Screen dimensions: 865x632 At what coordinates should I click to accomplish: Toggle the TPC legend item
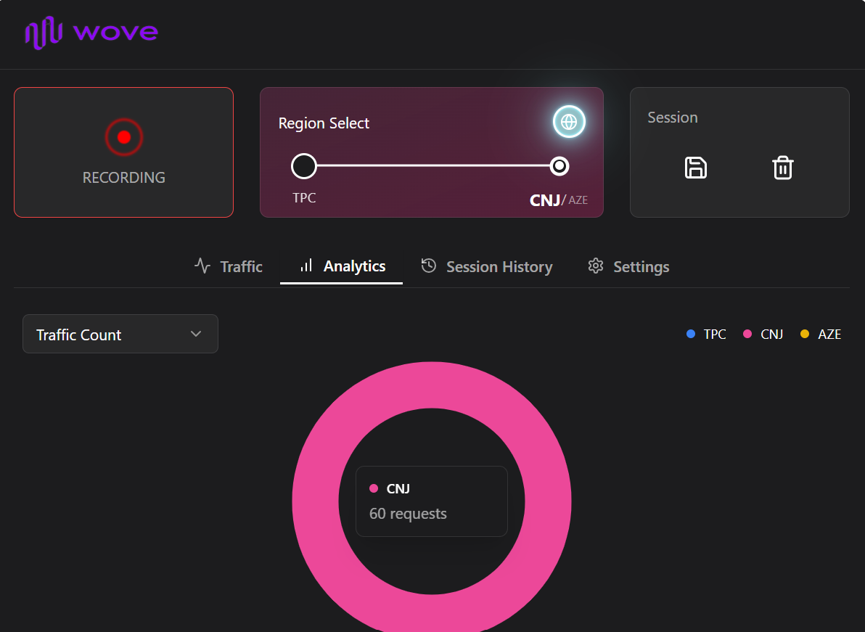click(x=706, y=335)
